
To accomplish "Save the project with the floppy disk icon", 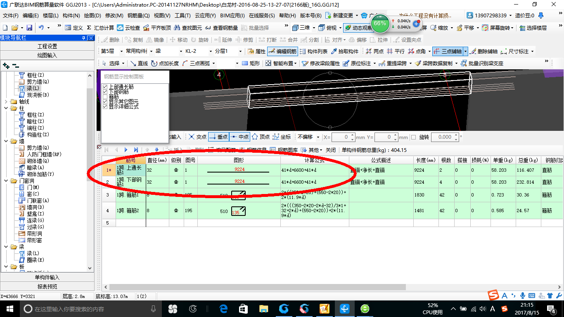I will click(x=29, y=28).
